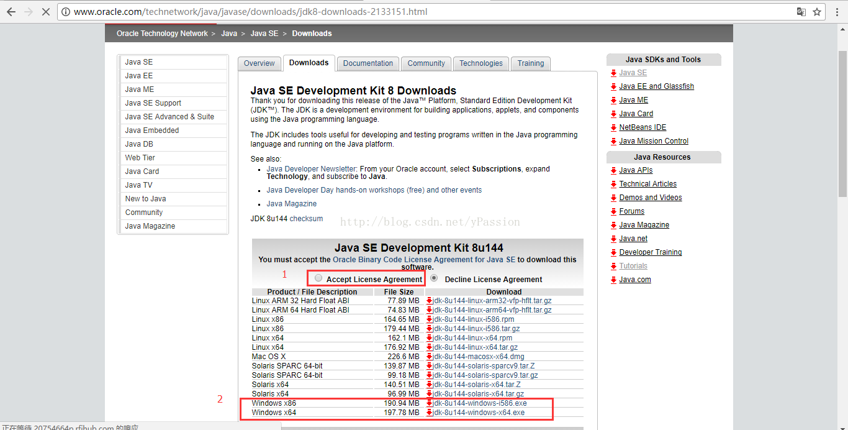
Task: Click the Mac OS X product row label
Action: click(269, 357)
